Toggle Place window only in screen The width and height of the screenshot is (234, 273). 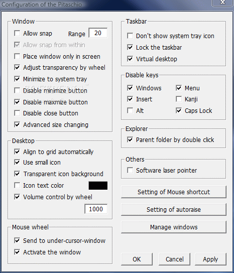17,56
